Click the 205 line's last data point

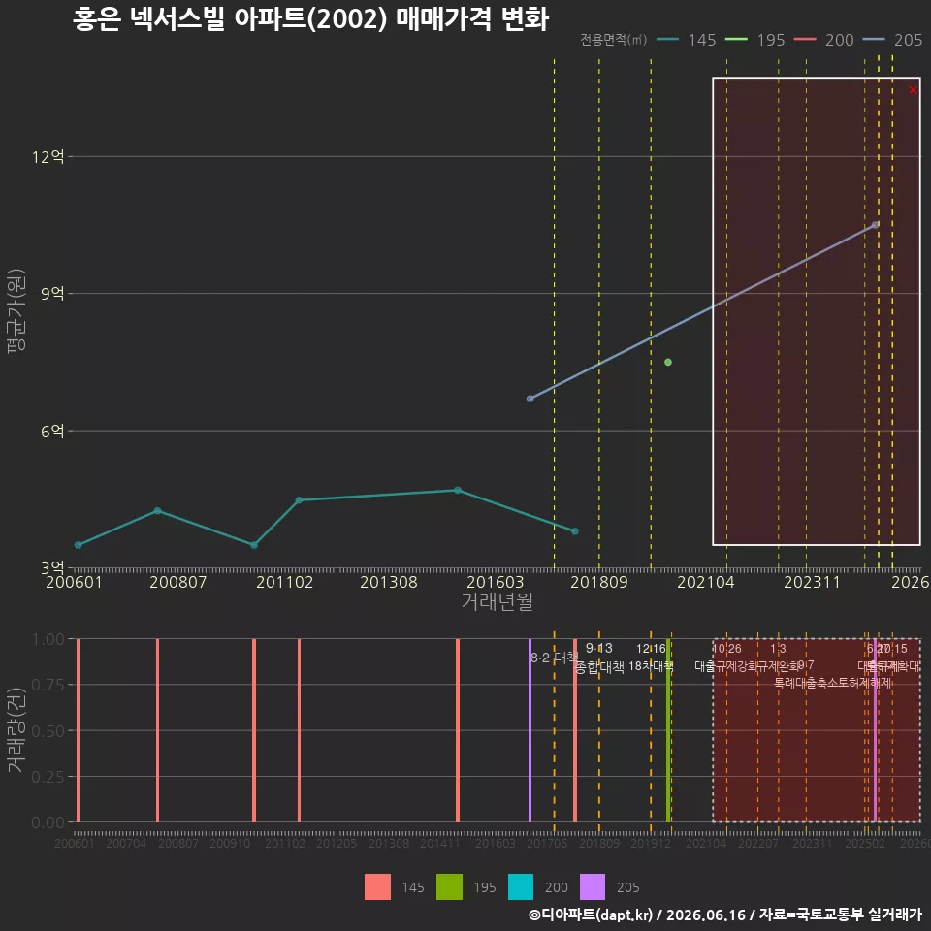[875, 225]
